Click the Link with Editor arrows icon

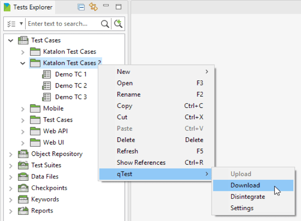pyautogui.click(x=93, y=7)
